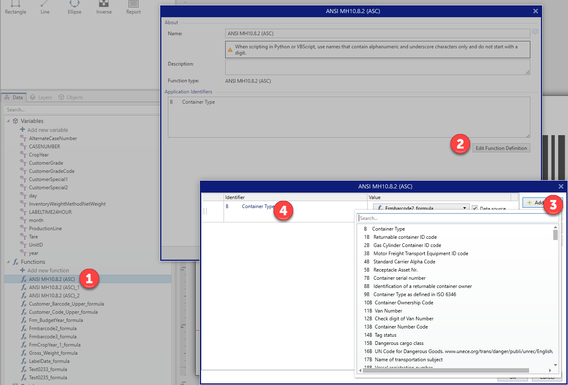Select the CustomerSpecial1 variable
Viewport: 568px width, 385px height.
[x=48, y=179]
